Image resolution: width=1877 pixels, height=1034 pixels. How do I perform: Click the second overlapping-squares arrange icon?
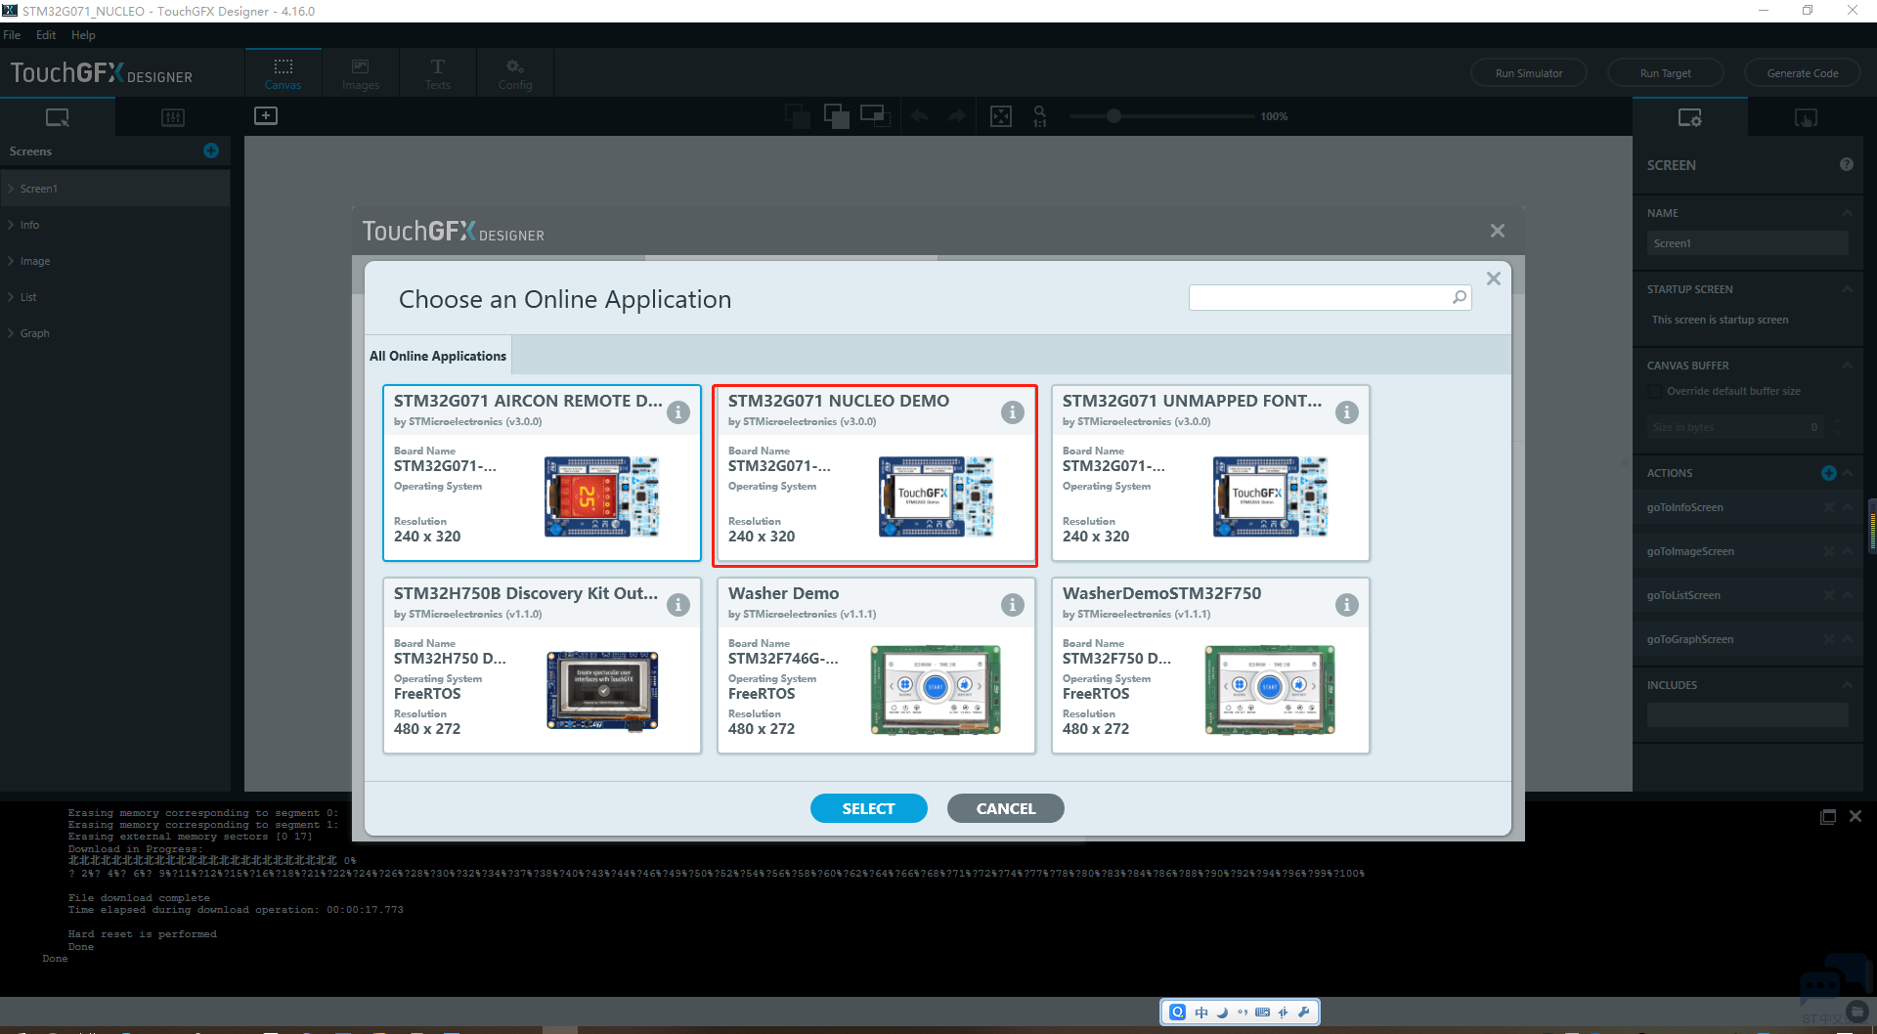837,116
